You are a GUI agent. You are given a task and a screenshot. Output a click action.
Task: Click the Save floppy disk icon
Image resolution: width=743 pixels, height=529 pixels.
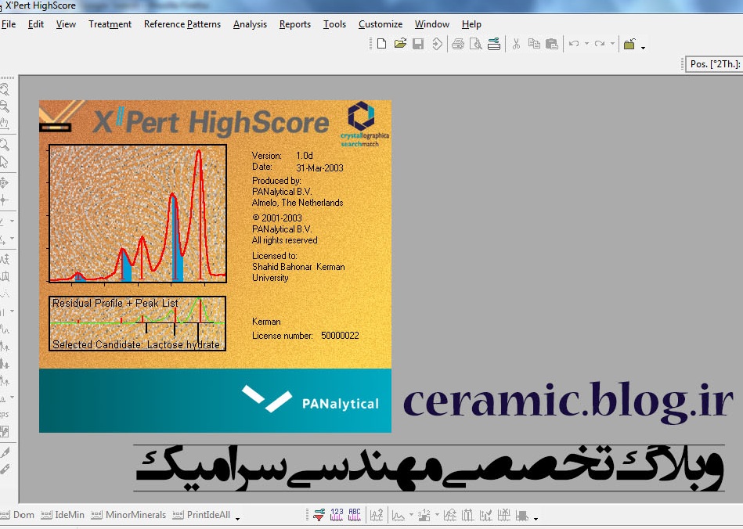click(x=418, y=44)
